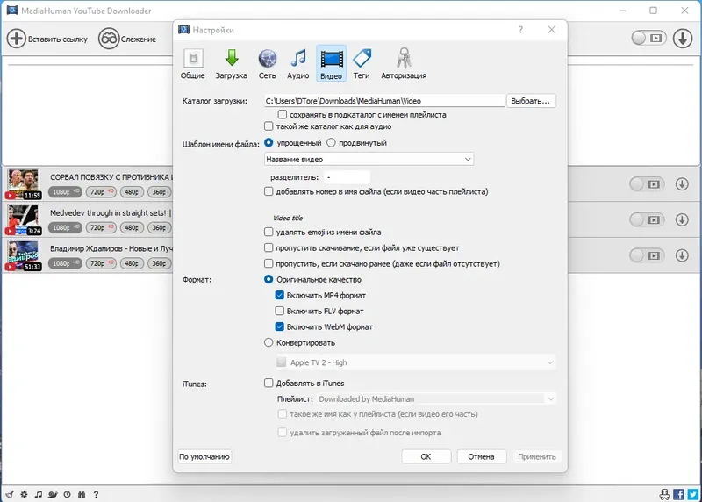Image resolution: width=702 pixels, height=502 pixels.
Task: Select 1080p quality for СОРВАЛ ПОВЯЗКУ video
Action: point(65,192)
